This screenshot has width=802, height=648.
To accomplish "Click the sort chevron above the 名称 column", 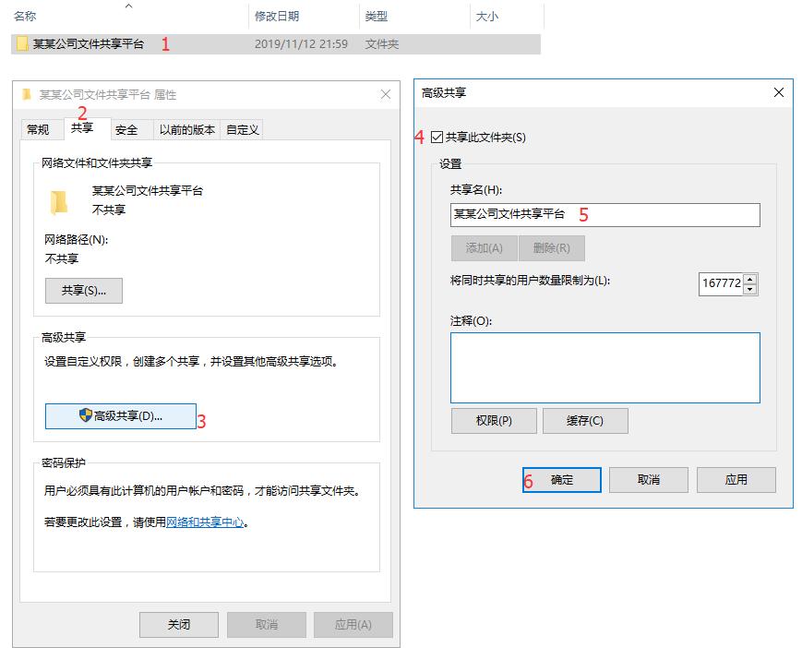I will (128, 6).
